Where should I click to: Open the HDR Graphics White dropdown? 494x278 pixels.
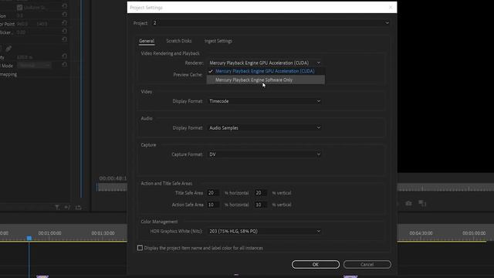pyautogui.click(x=265, y=232)
